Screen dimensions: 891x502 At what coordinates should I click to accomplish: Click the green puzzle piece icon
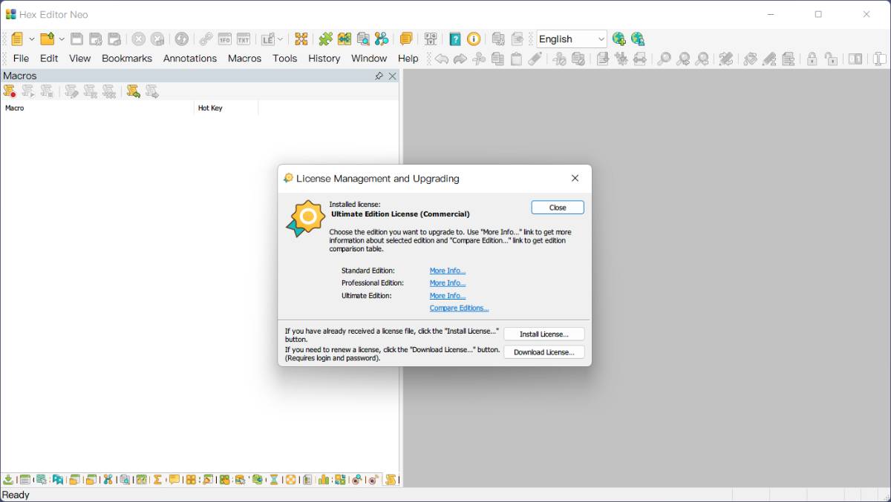pyautogui.click(x=325, y=39)
